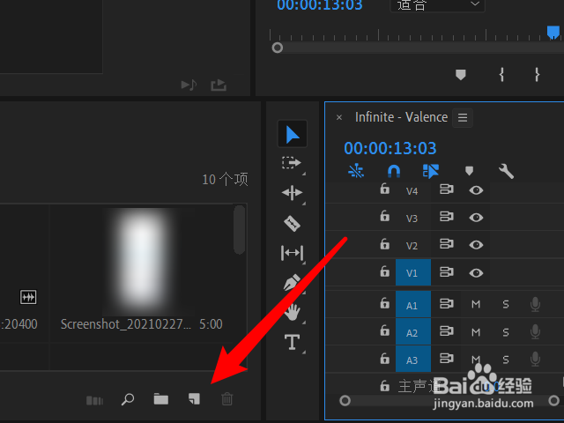The height and width of the screenshot is (423, 564).
Task: Enable voice-over record on track A1
Action: 535,304
